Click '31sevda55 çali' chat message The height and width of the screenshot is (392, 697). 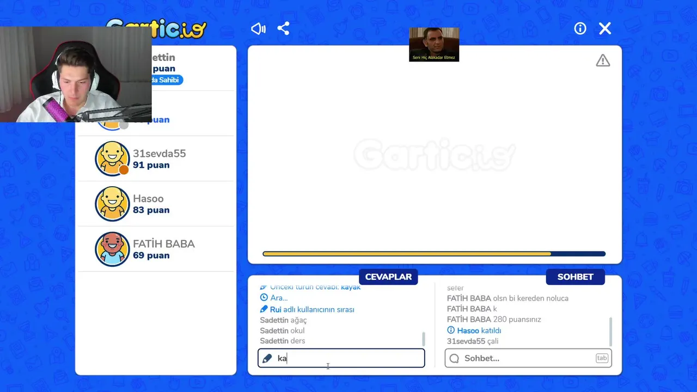point(473,341)
